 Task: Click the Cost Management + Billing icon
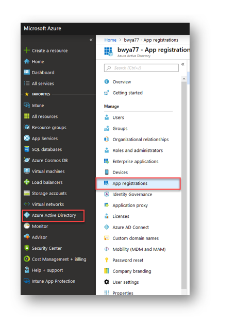[x=27, y=259]
